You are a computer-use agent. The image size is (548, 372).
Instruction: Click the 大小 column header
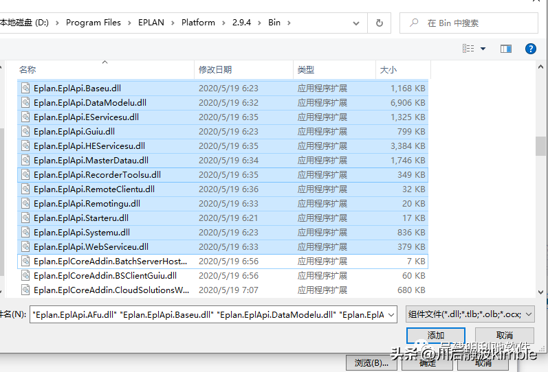388,69
